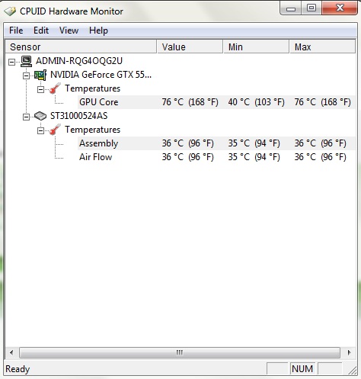Viewport: 361px width, 379px height.
Task: Collapse the ADMIN-RQG4OQG2U root node
Action: point(11,62)
